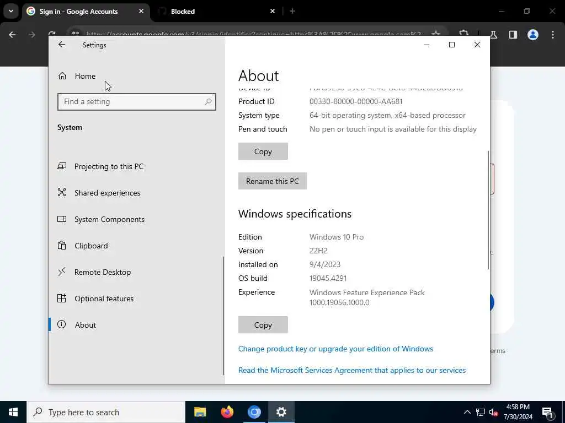Open File Explorer from taskbar
Screen dimensions: 565x423
pos(200,412)
